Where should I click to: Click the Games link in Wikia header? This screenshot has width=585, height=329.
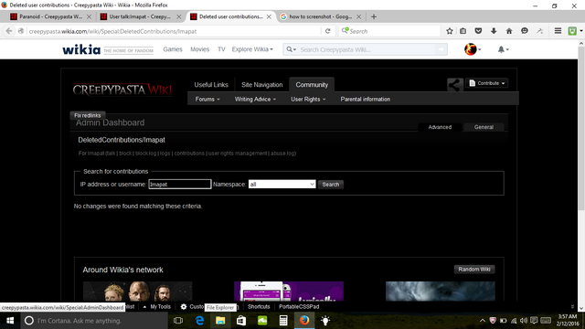coord(173,49)
